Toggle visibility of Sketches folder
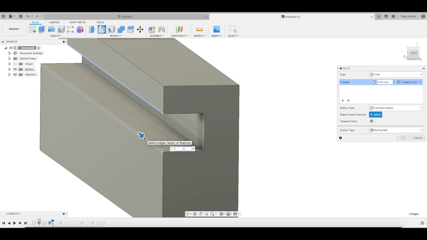The height and width of the screenshot is (240, 427). pyautogui.click(x=15, y=75)
